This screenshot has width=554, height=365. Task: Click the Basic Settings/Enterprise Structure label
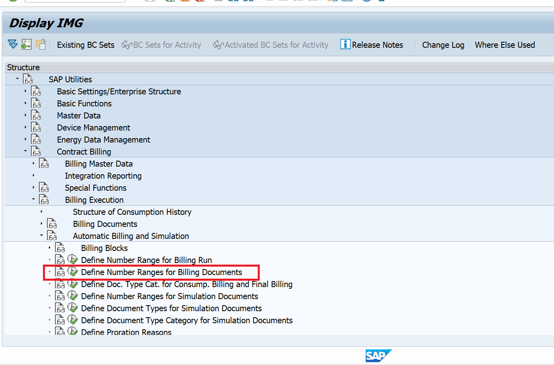pos(119,92)
